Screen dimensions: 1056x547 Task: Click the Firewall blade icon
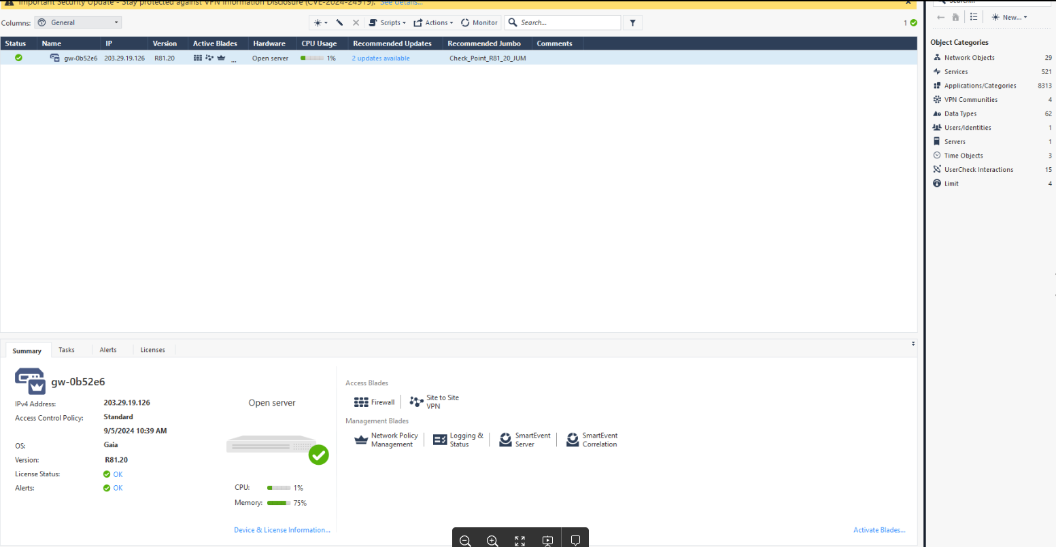pos(361,402)
